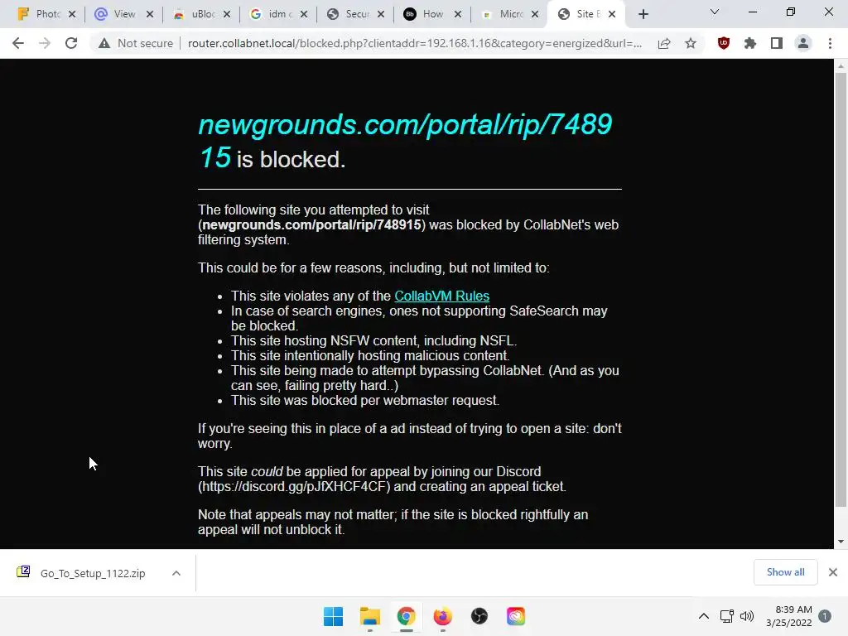Open the volume tray icon
848x636 pixels.
(747, 616)
